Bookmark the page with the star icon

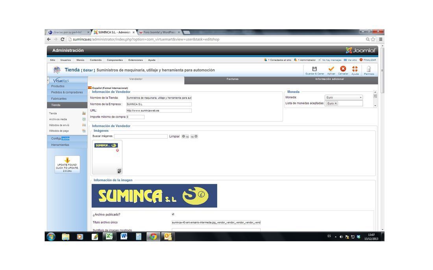[x=373, y=39]
